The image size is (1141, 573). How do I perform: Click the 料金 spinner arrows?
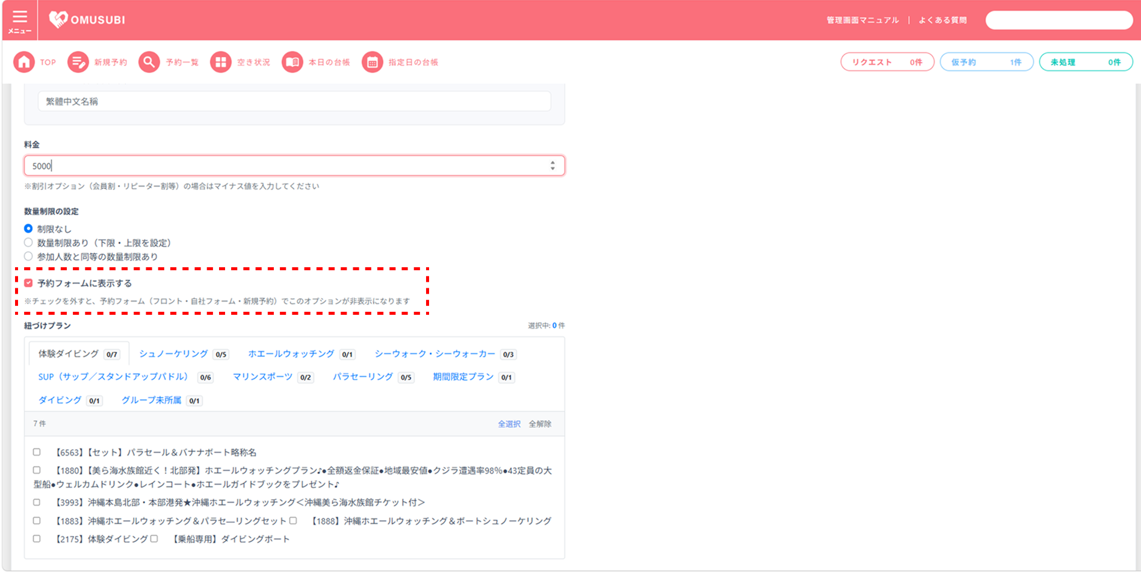coord(552,166)
